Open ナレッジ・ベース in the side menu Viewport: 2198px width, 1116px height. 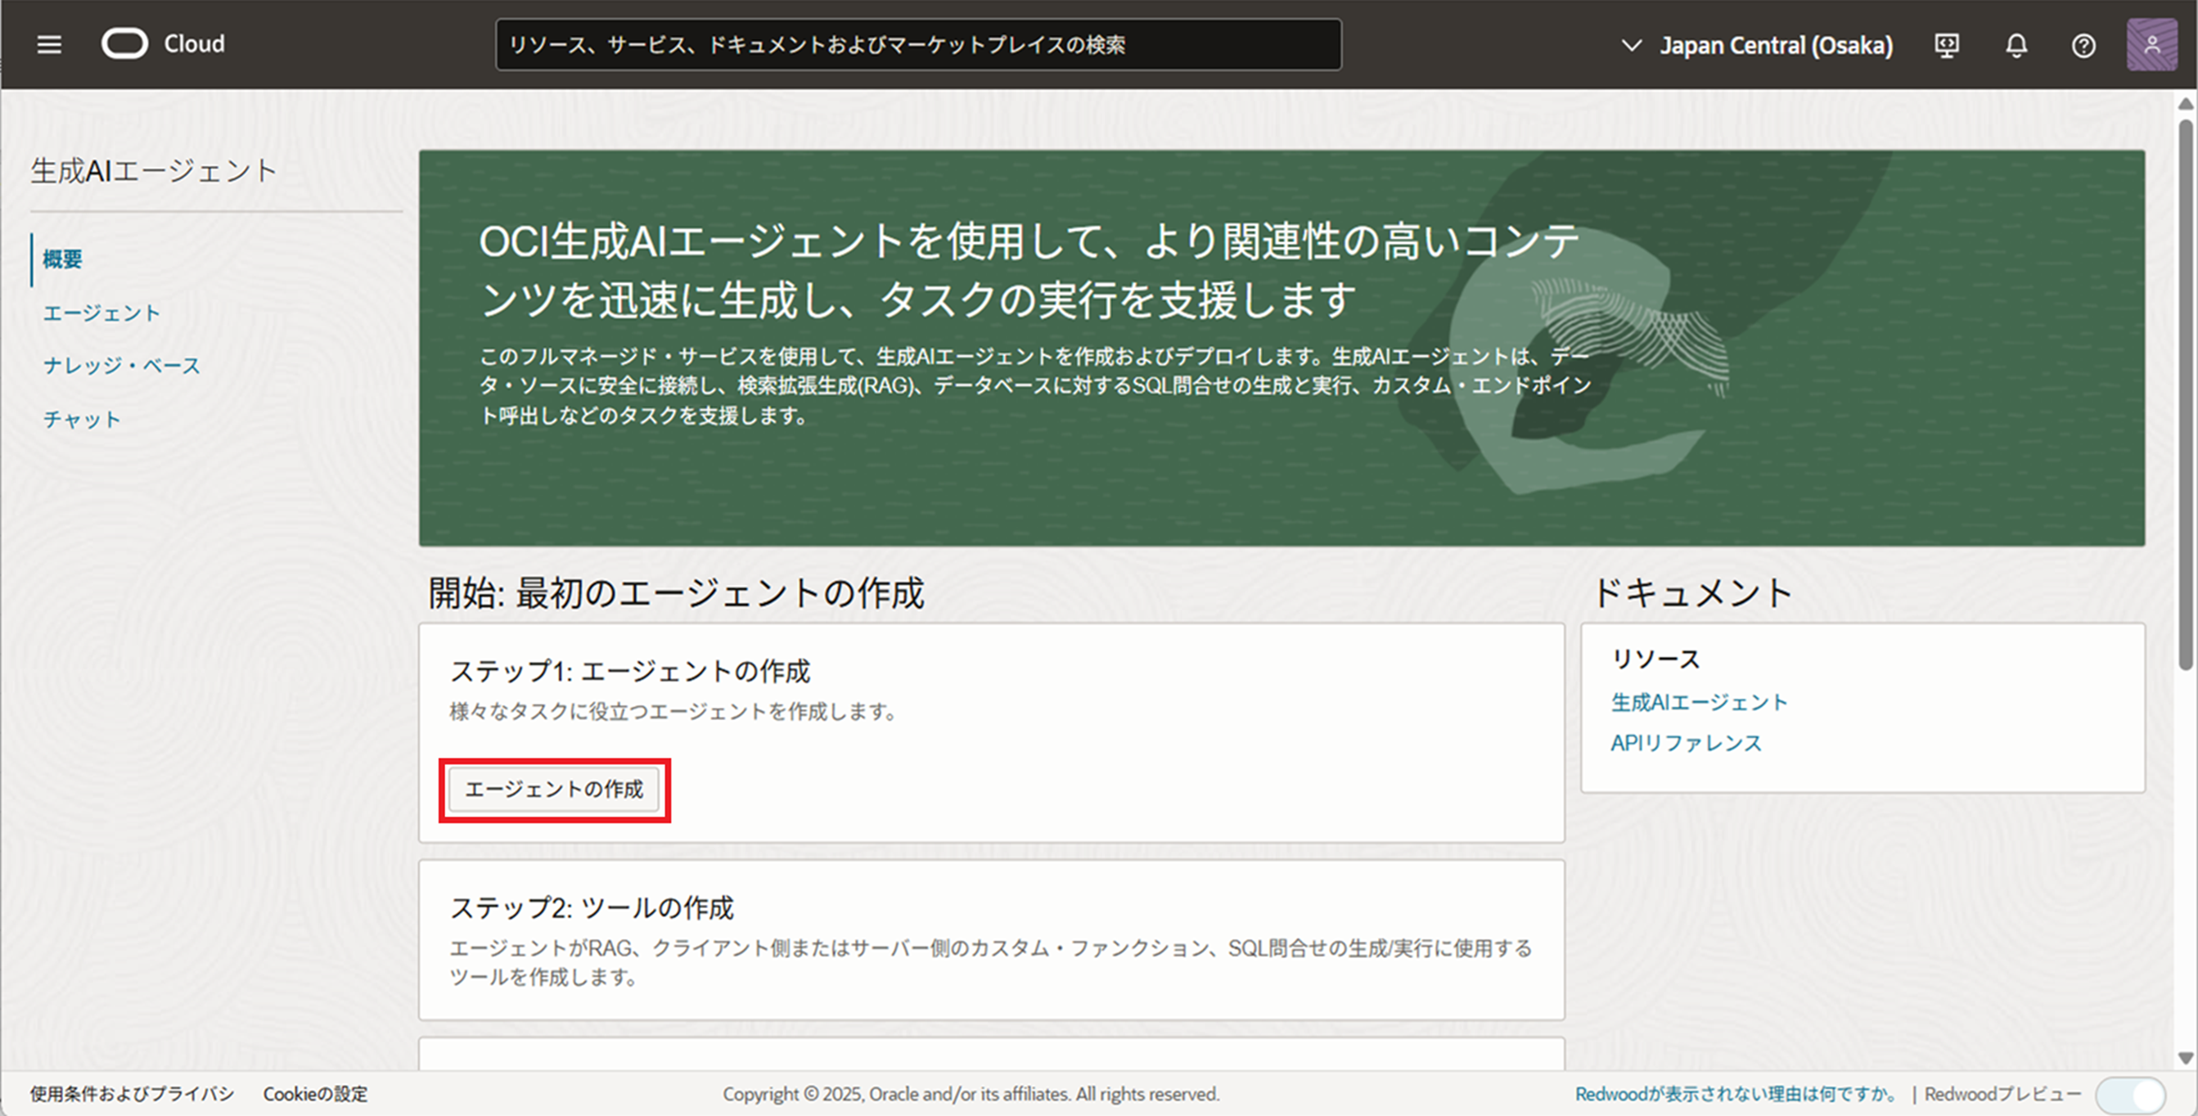coord(122,366)
